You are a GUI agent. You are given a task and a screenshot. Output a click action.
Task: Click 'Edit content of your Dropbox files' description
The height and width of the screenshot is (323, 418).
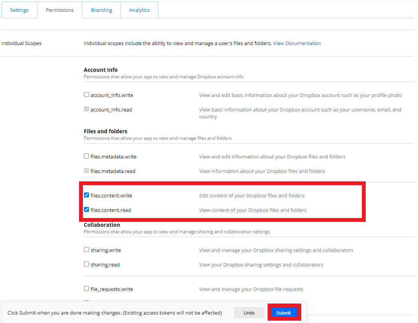pyautogui.click(x=252, y=195)
